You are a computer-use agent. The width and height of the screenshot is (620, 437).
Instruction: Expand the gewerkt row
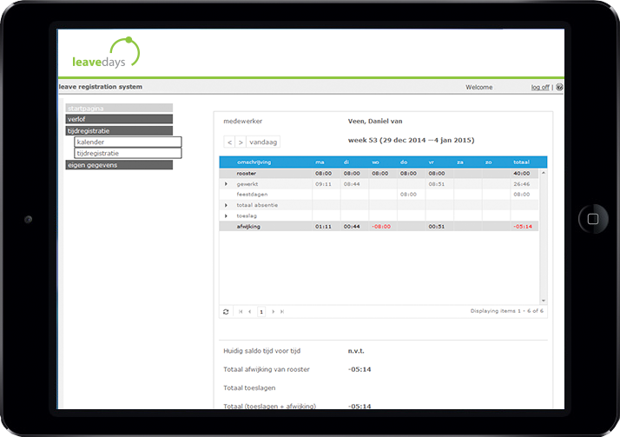(226, 184)
